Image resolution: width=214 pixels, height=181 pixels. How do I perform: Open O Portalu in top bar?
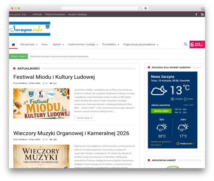coord(37,15)
